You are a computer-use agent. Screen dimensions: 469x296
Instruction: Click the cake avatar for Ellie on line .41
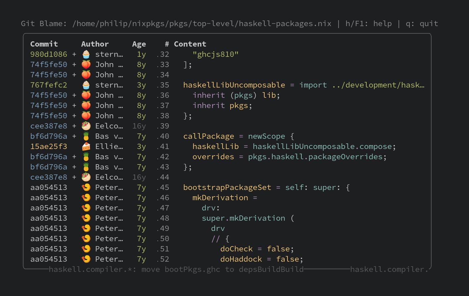pyautogui.click(x=86, y=146)
